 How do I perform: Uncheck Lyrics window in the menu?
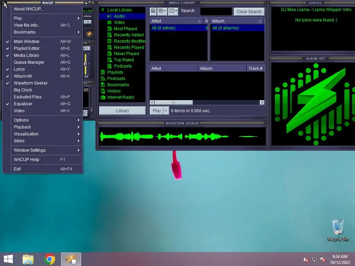(x=42, y=69)
